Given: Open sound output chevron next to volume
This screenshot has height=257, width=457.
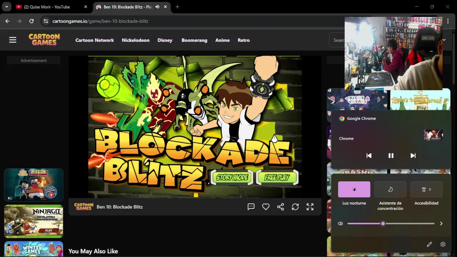Looking at the screenshot, I should click(441, 223).
